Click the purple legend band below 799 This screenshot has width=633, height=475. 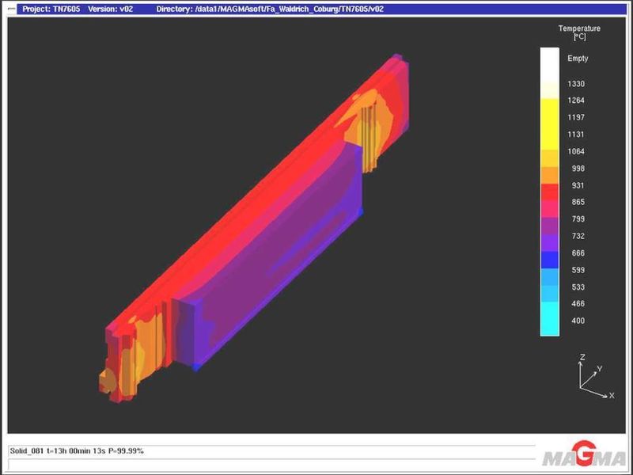coord(549,226)
